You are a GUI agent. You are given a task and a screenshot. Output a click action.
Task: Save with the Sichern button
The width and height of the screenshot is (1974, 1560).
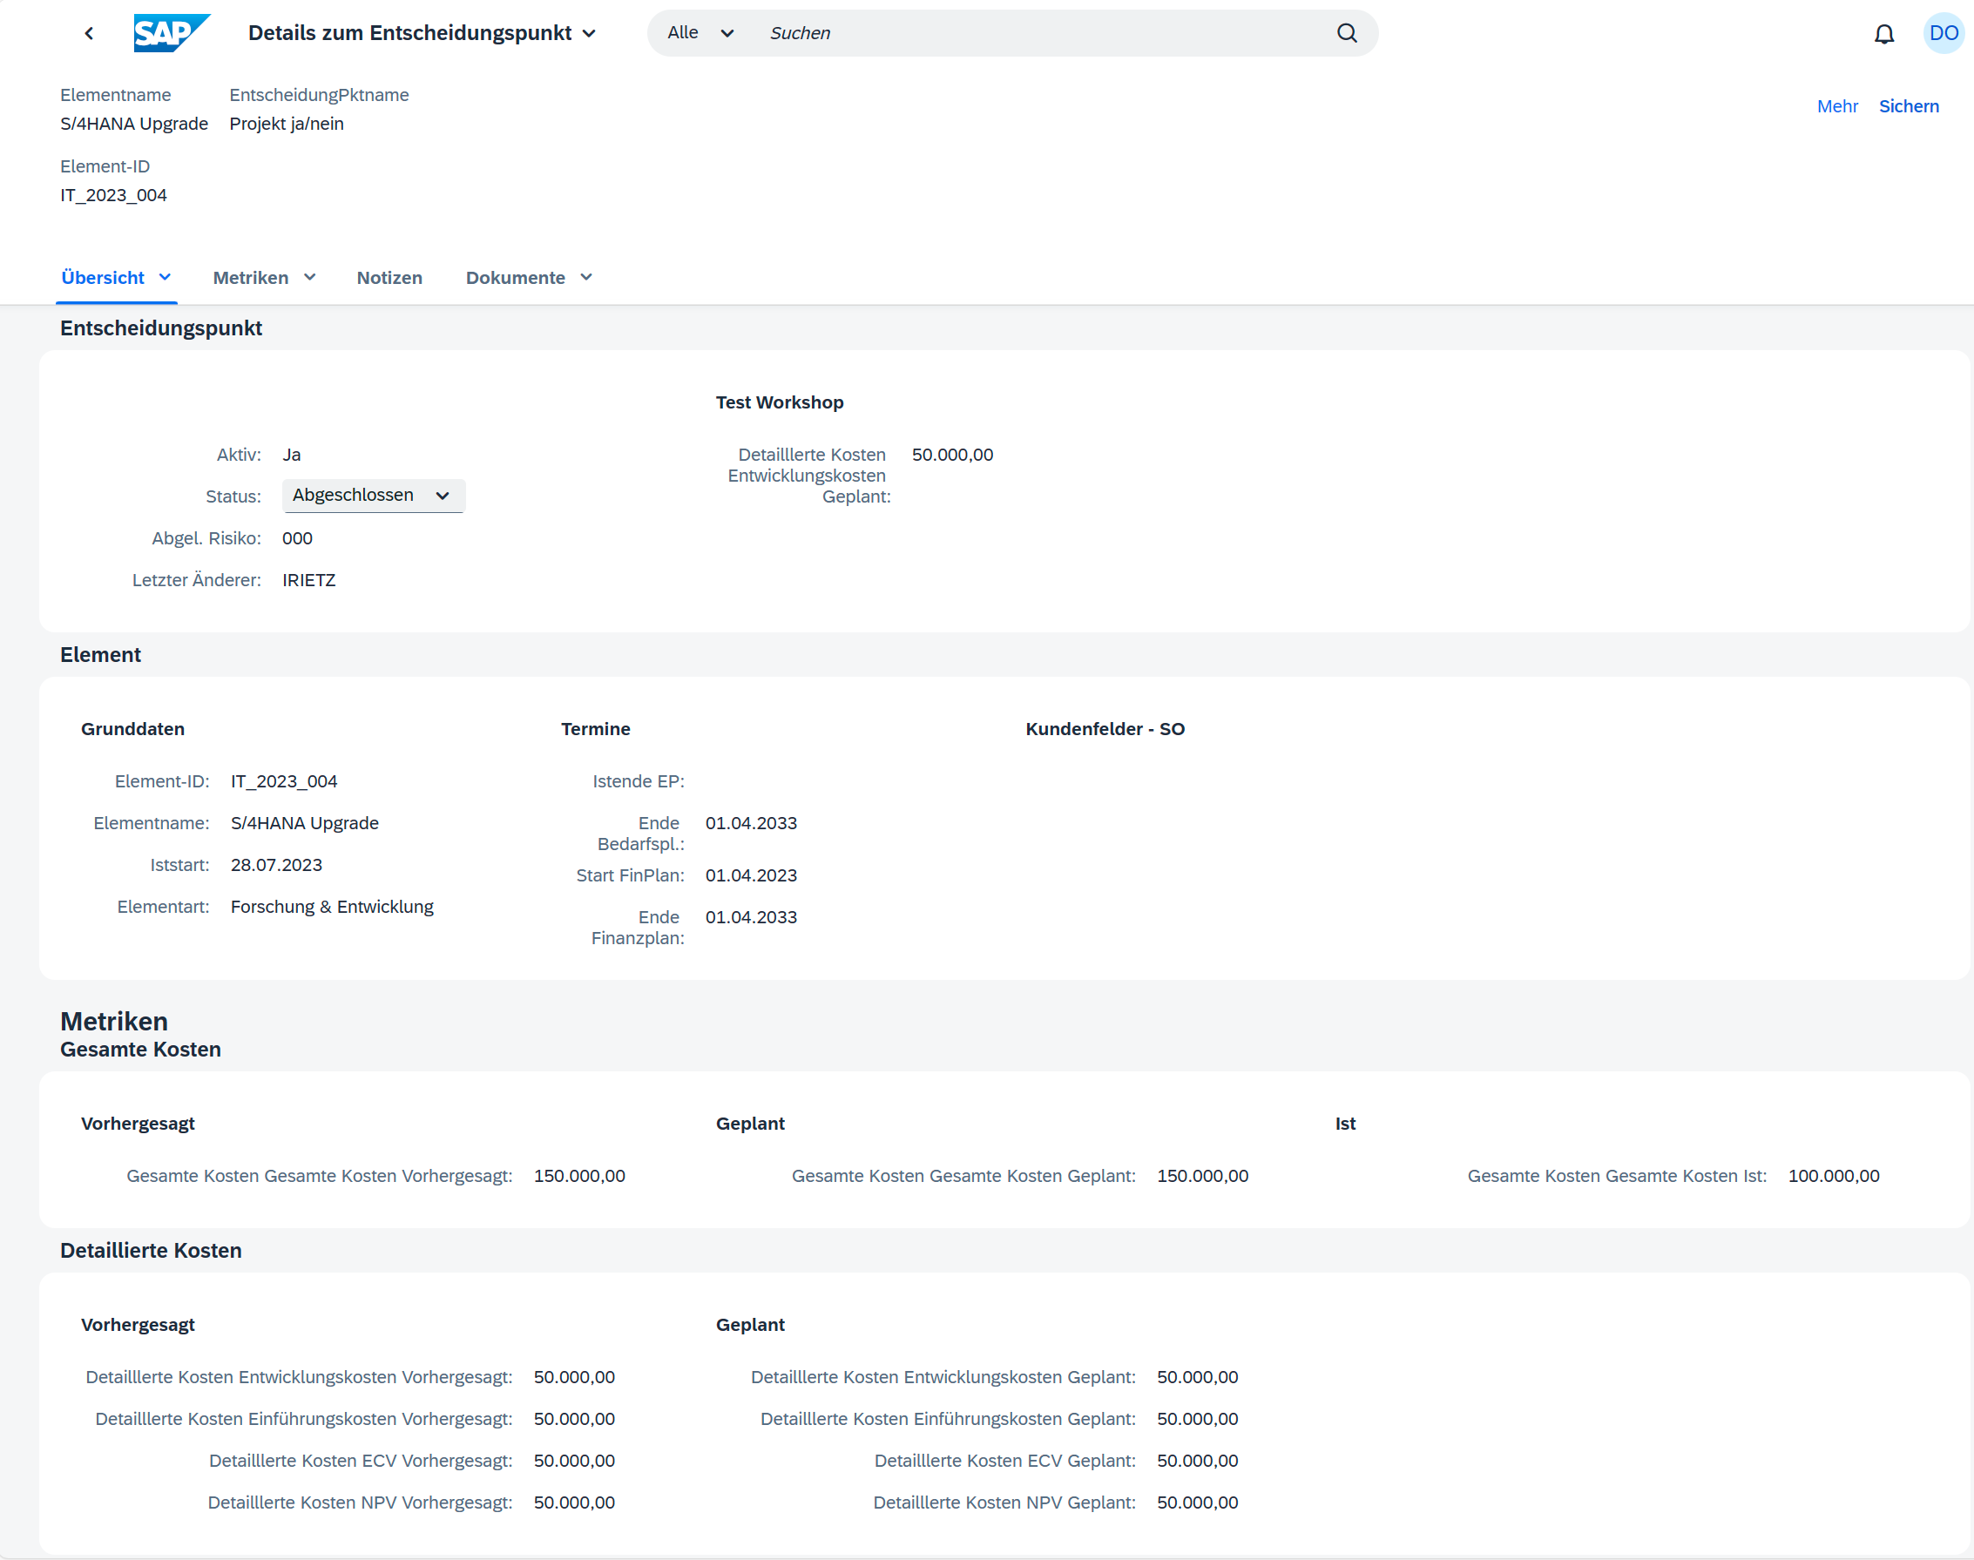(1909, 106)
